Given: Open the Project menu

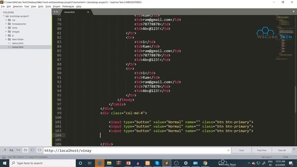Looking at the screenshot, I should coord(57,6).
